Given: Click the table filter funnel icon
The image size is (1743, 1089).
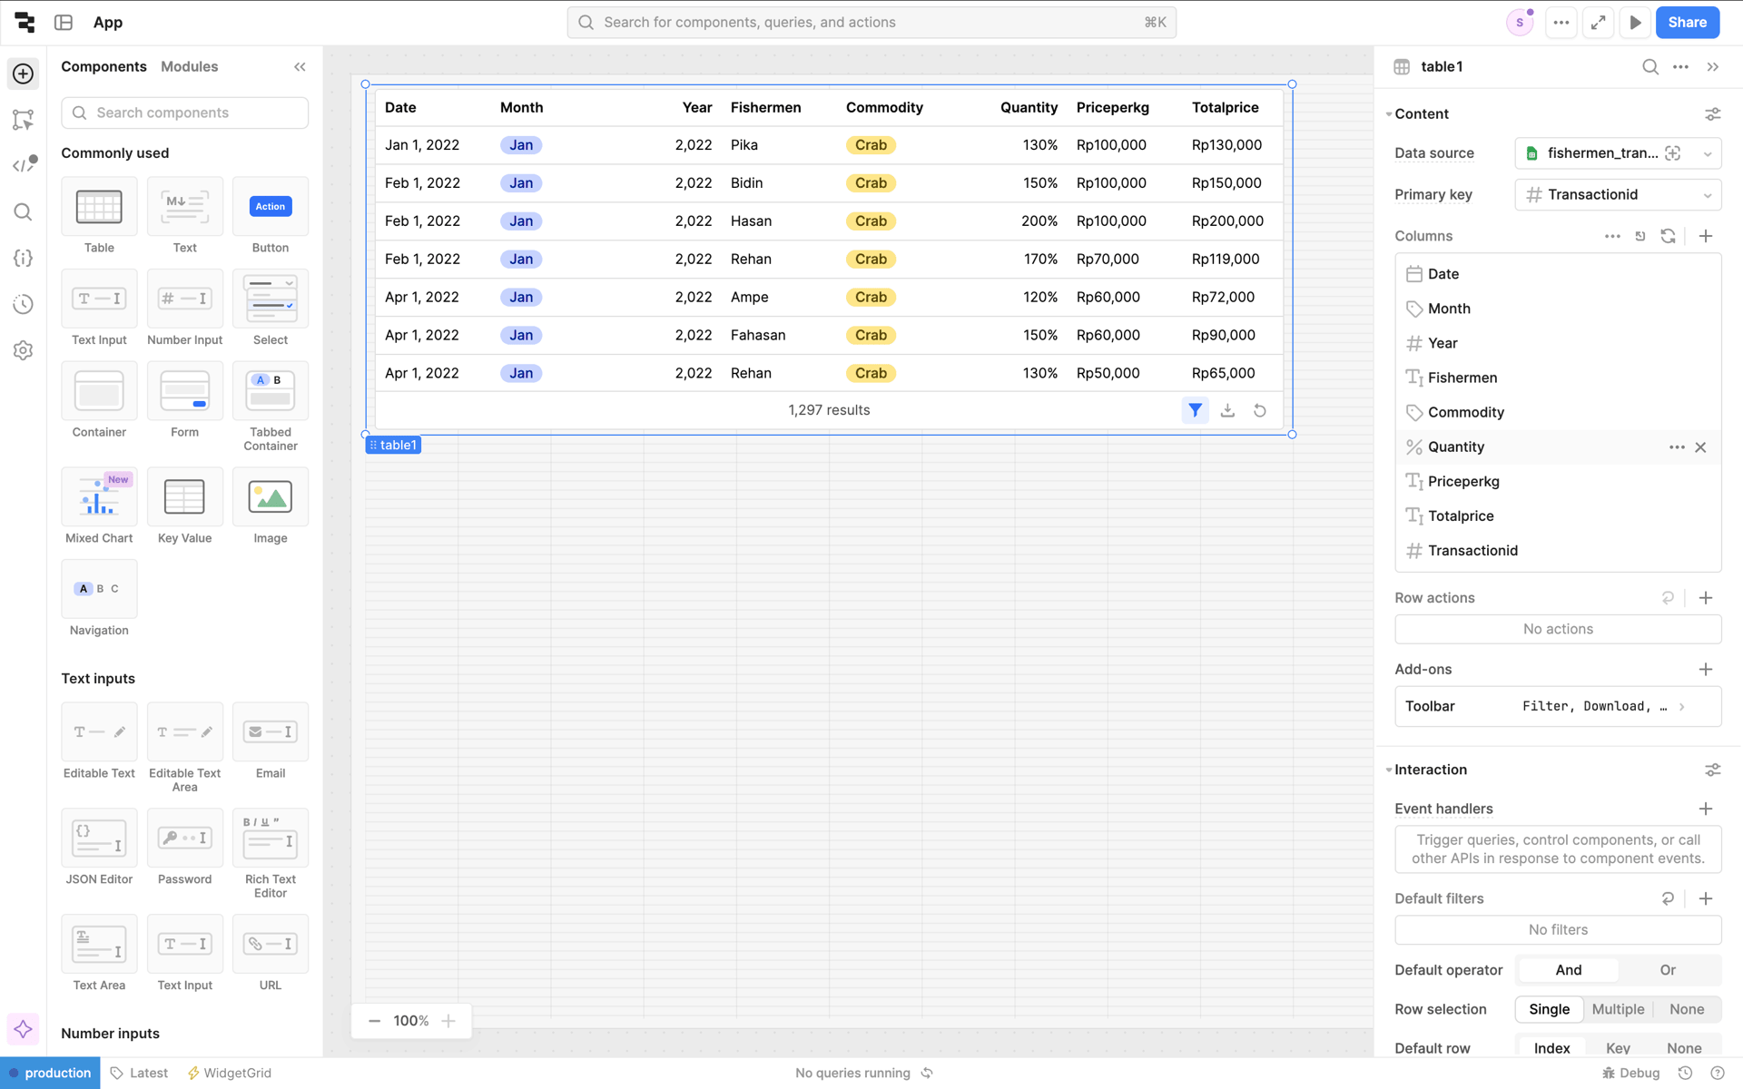Looking at the screenshot, I should tap(1195, 410).
